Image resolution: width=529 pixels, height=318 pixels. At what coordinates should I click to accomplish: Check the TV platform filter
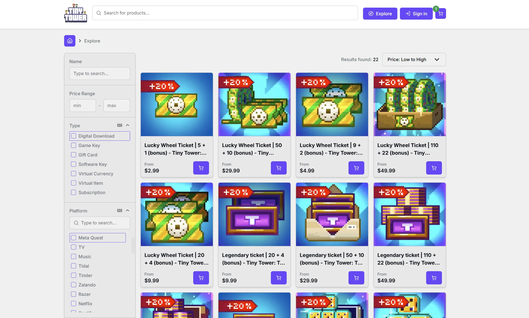tap(74, 247)
